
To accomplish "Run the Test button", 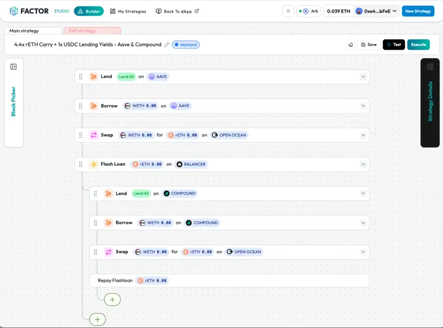I will click(x=393, y=44).
